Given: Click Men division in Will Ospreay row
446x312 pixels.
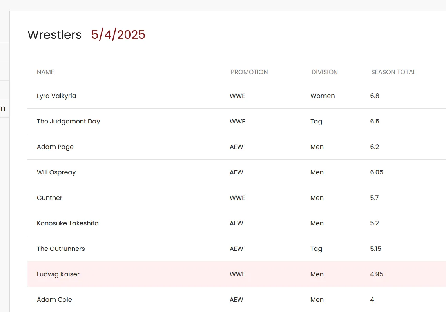Looking at the screenshot, I should click(x=317, y=172).
